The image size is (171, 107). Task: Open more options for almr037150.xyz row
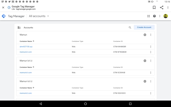coord(151,47)
